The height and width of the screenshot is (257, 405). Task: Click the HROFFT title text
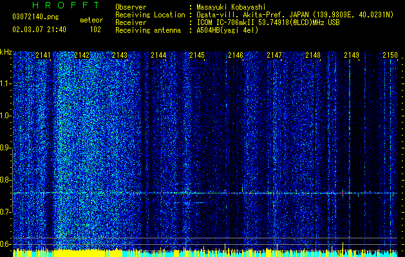pyautogui.click(x=66, y=5)
